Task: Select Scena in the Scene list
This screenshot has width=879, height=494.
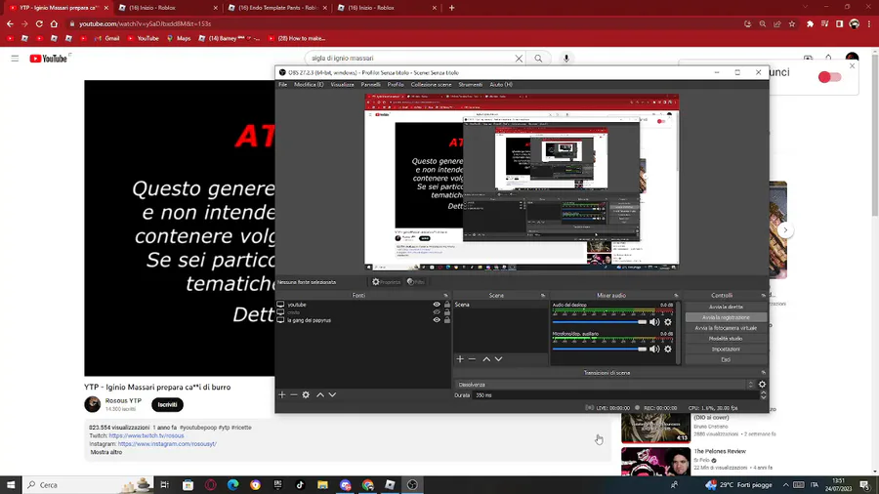Action: [500, 305]
